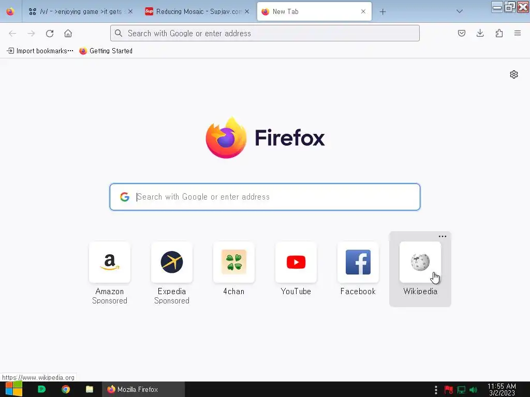Launch Chrome from the taskbar
This screenshot has height=397, width=530.
point(66,389)
